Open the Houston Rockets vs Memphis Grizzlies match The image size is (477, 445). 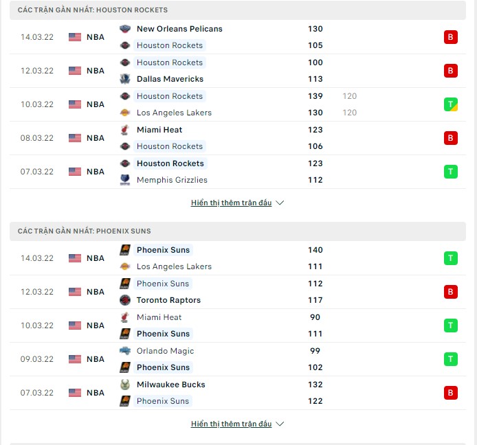pos(238,172)
